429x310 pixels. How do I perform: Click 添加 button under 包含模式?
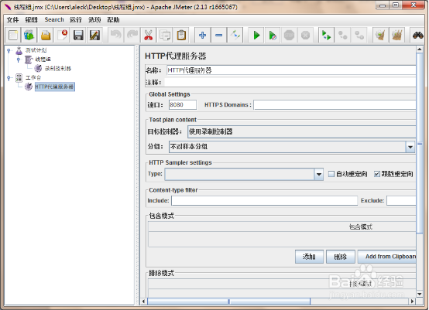(x=309, y=257)
